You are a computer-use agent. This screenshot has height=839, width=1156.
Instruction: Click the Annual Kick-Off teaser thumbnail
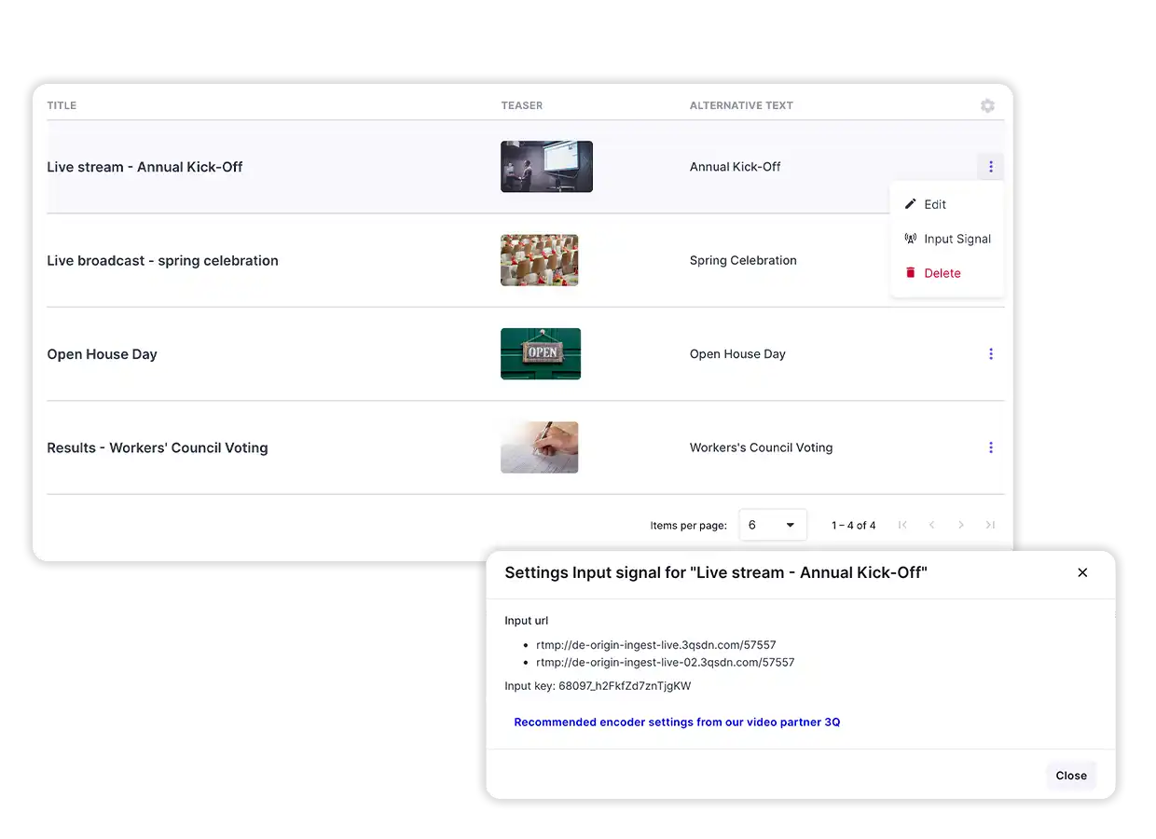point(546,167)
